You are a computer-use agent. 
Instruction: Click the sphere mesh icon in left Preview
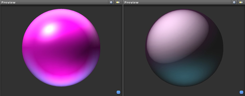[111, 2]
